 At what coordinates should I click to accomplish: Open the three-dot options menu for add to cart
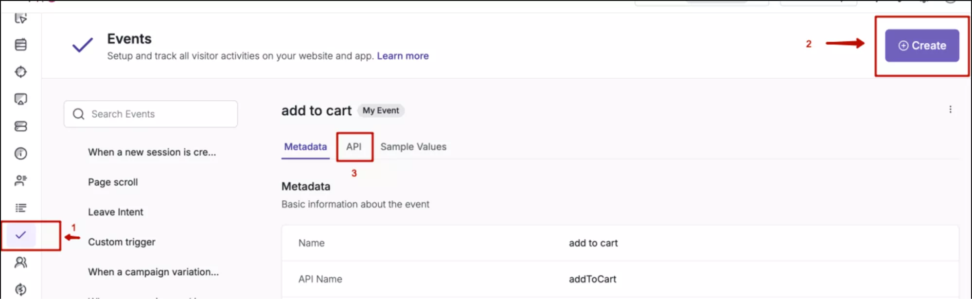(951, 109)
